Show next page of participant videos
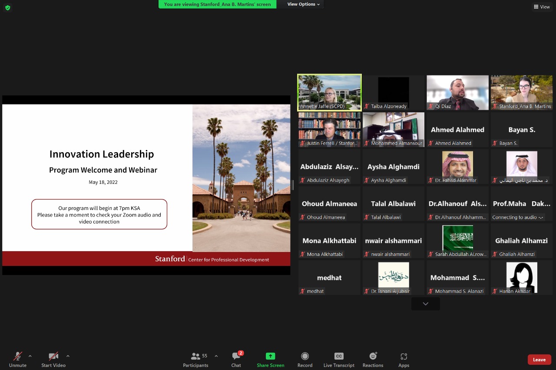 coord(425,304)
